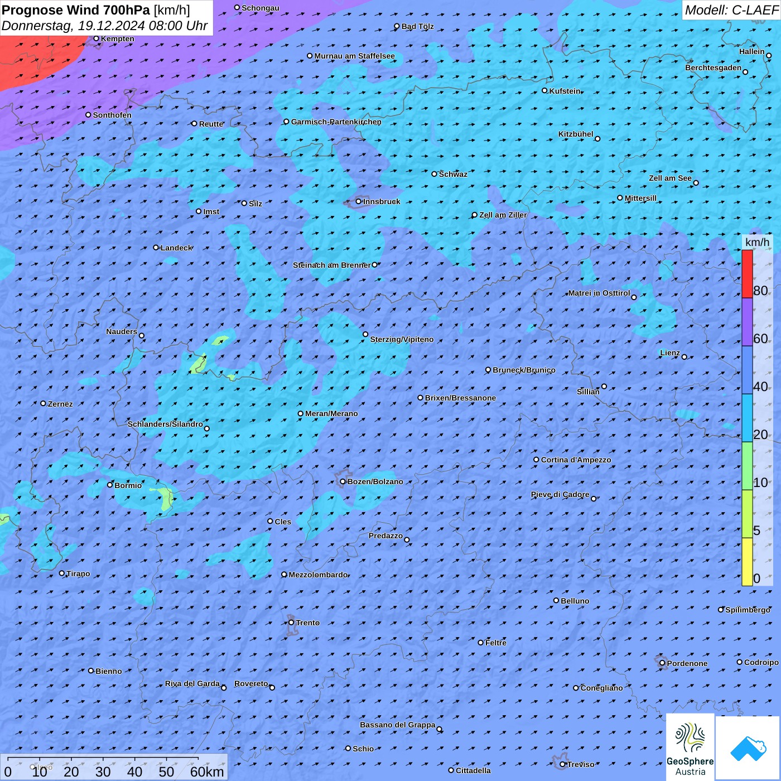Click the 'Mittersill' label

pyautogui.click(x=641, y=198)
